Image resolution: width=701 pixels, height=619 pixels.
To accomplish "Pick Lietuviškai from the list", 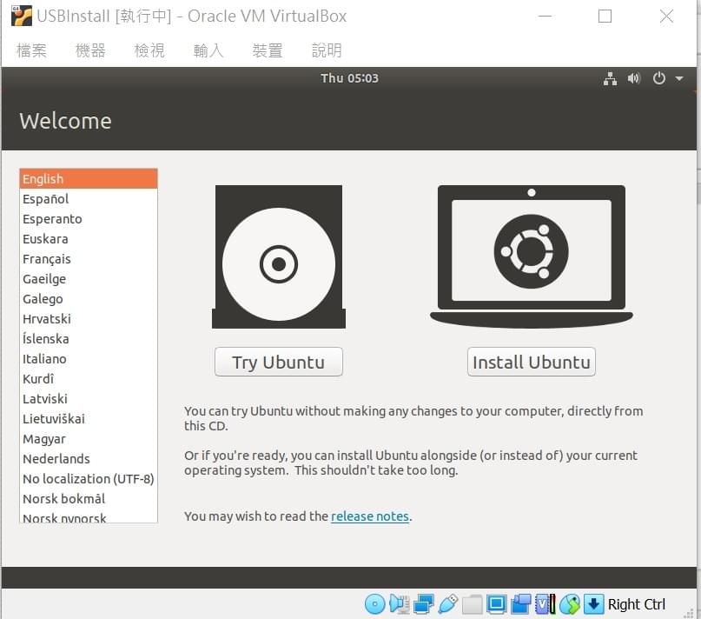I will coord(89,418).
